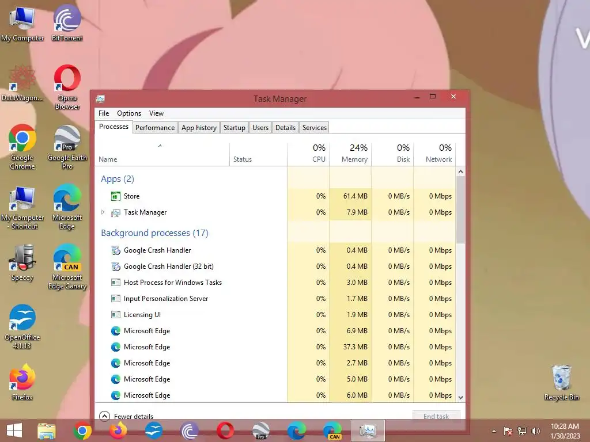Viewport: 590px width, 442px height.
Task: Click the process list scrollbar thumb
Action: coord(460,209)
